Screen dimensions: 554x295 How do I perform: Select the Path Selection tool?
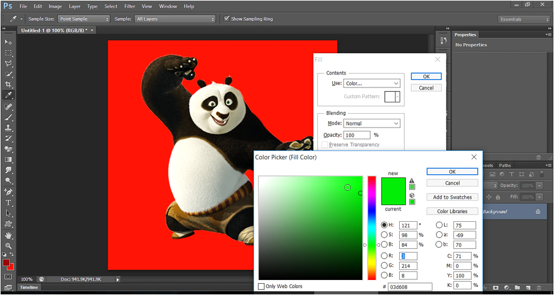tap(8, 214)
